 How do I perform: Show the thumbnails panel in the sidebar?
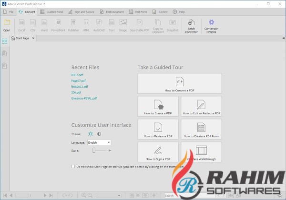click(5, 41)
